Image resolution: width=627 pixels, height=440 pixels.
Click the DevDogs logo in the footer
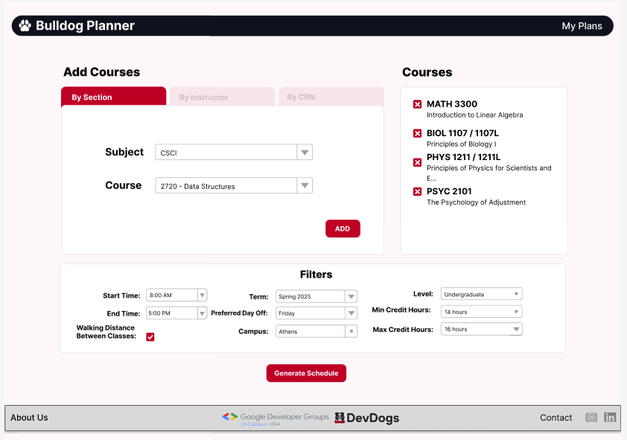coord(366,418)
